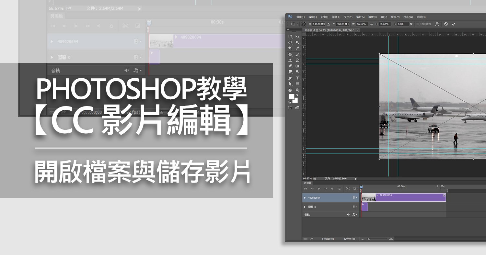
Task: Open the 編輯(E) menu
Action: pos(313,17)
